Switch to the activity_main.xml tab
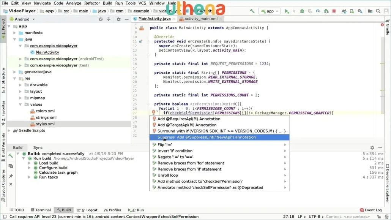 200,19
